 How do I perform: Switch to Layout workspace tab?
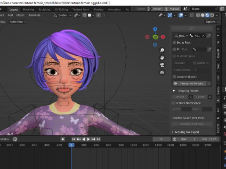(14, 9)
